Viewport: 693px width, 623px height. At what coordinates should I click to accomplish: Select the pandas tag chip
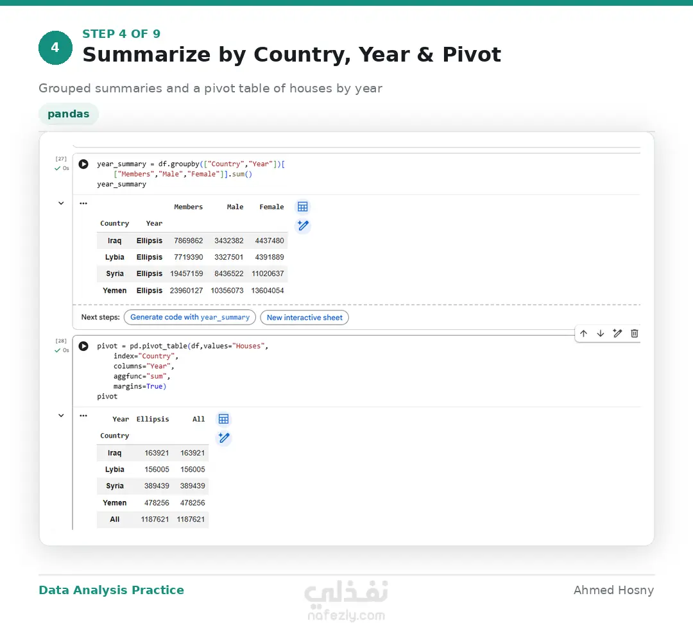pyautogui.click(x=69, y=114)
